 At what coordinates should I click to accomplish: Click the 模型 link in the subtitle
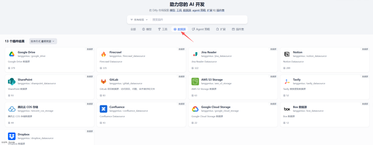[x=172, y=10]
